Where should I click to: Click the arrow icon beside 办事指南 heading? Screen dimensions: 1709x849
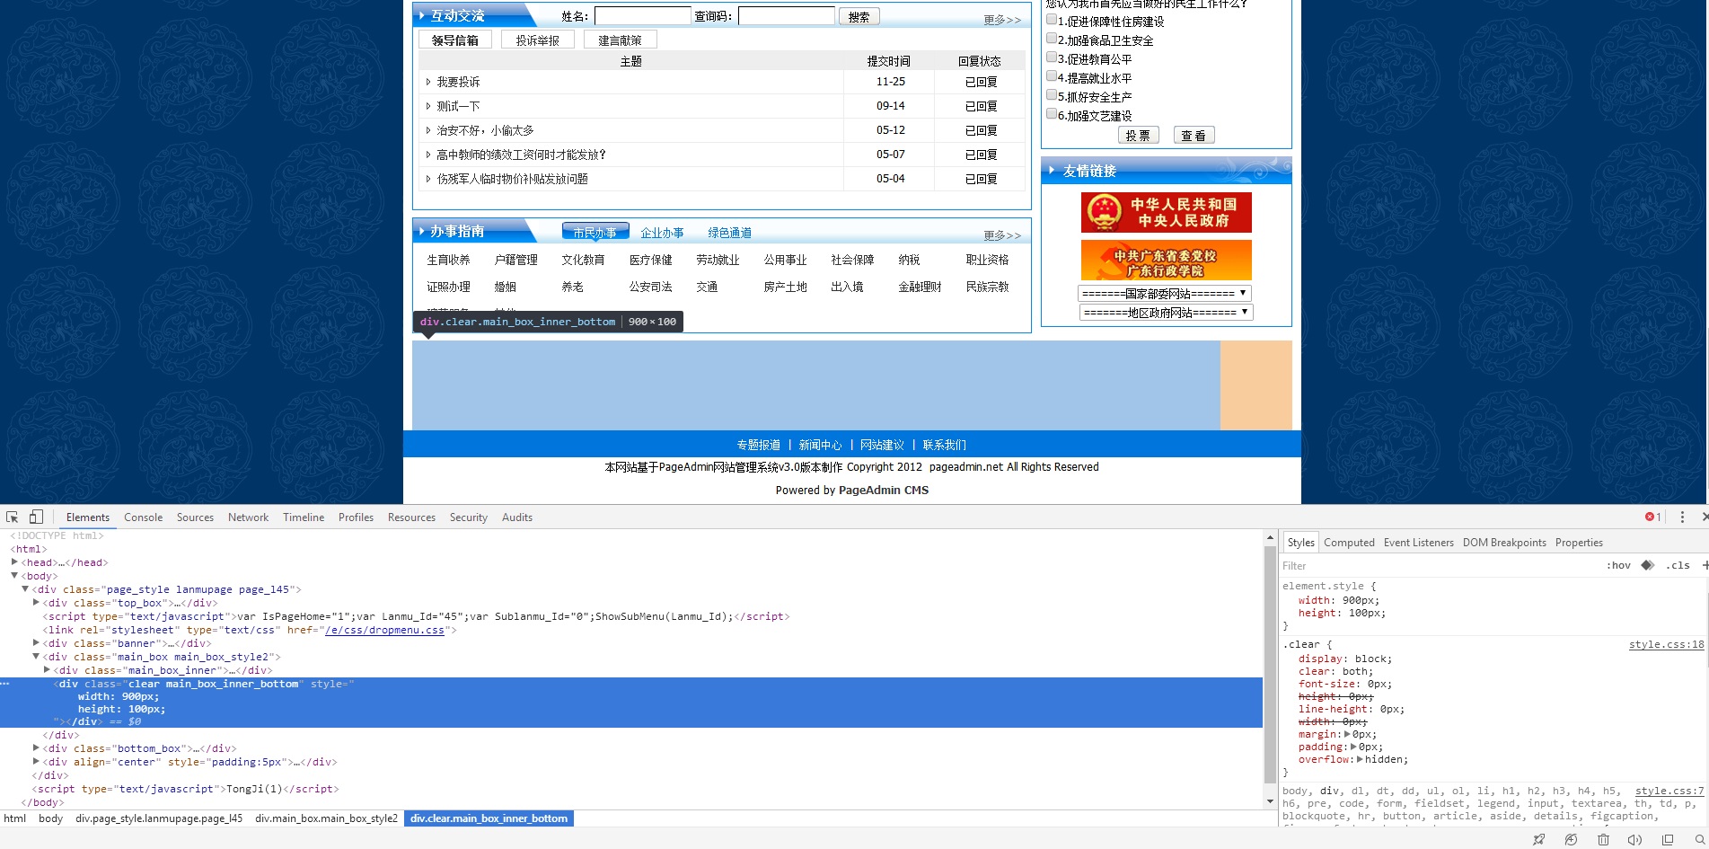pos(421,231)
